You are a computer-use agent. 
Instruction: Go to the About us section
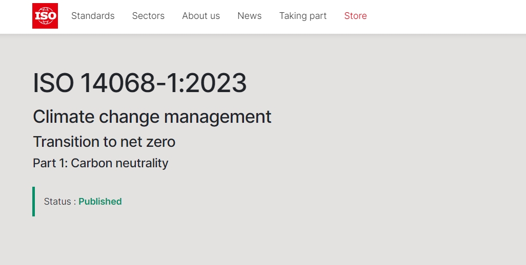[201, 16]
